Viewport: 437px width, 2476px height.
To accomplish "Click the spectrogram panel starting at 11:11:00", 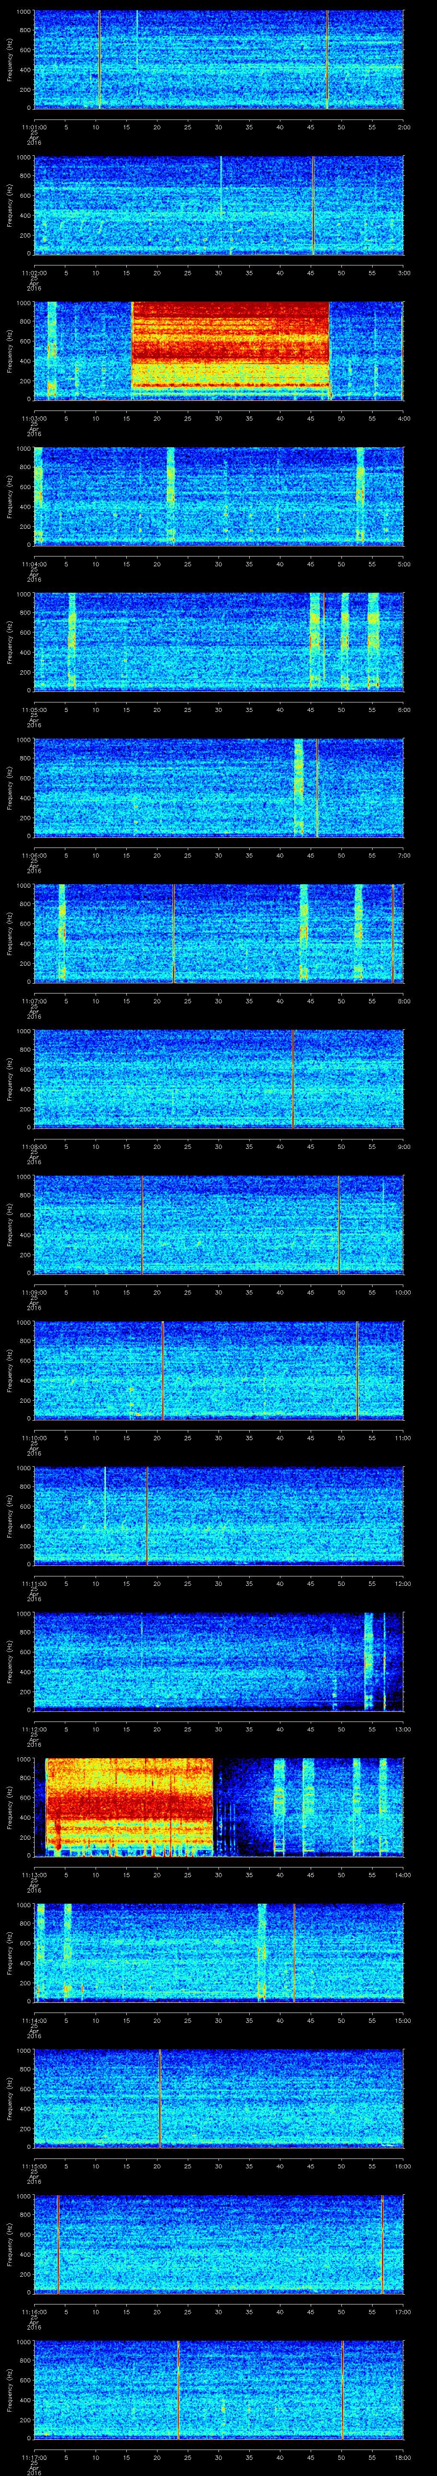I will (219, 1516).
